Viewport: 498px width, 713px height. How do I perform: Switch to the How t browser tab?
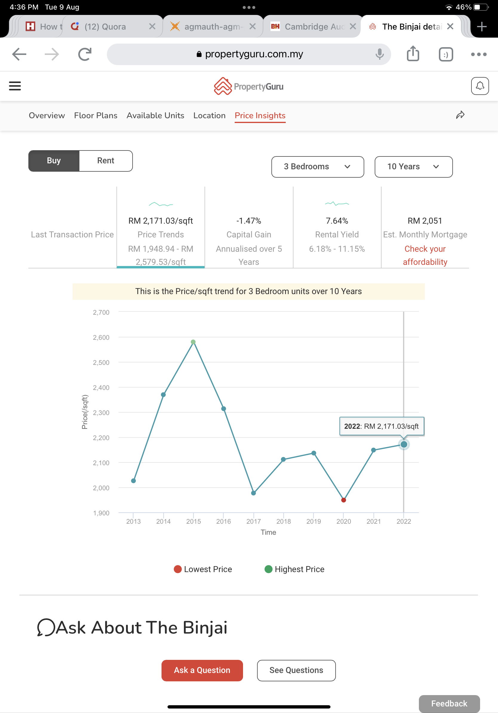click(44, 27)
